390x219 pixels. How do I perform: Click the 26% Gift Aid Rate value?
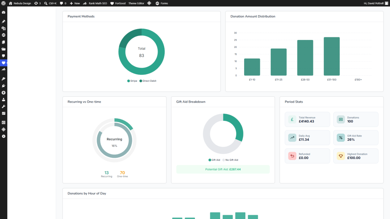351,140
